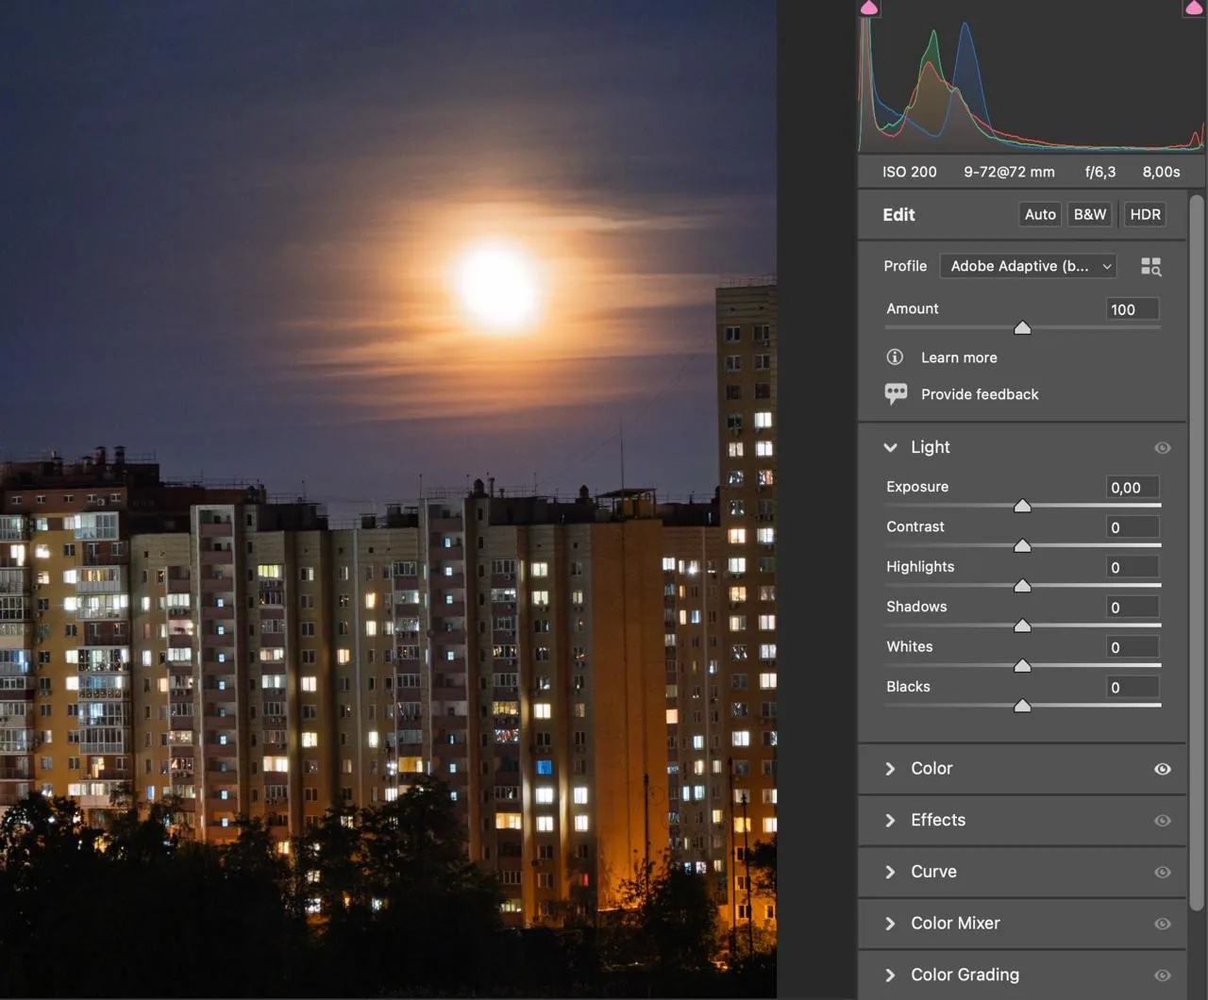Viewport: 1208px width, 1000px height.
Task: Click the Learn more info icon
Action: 895,357
